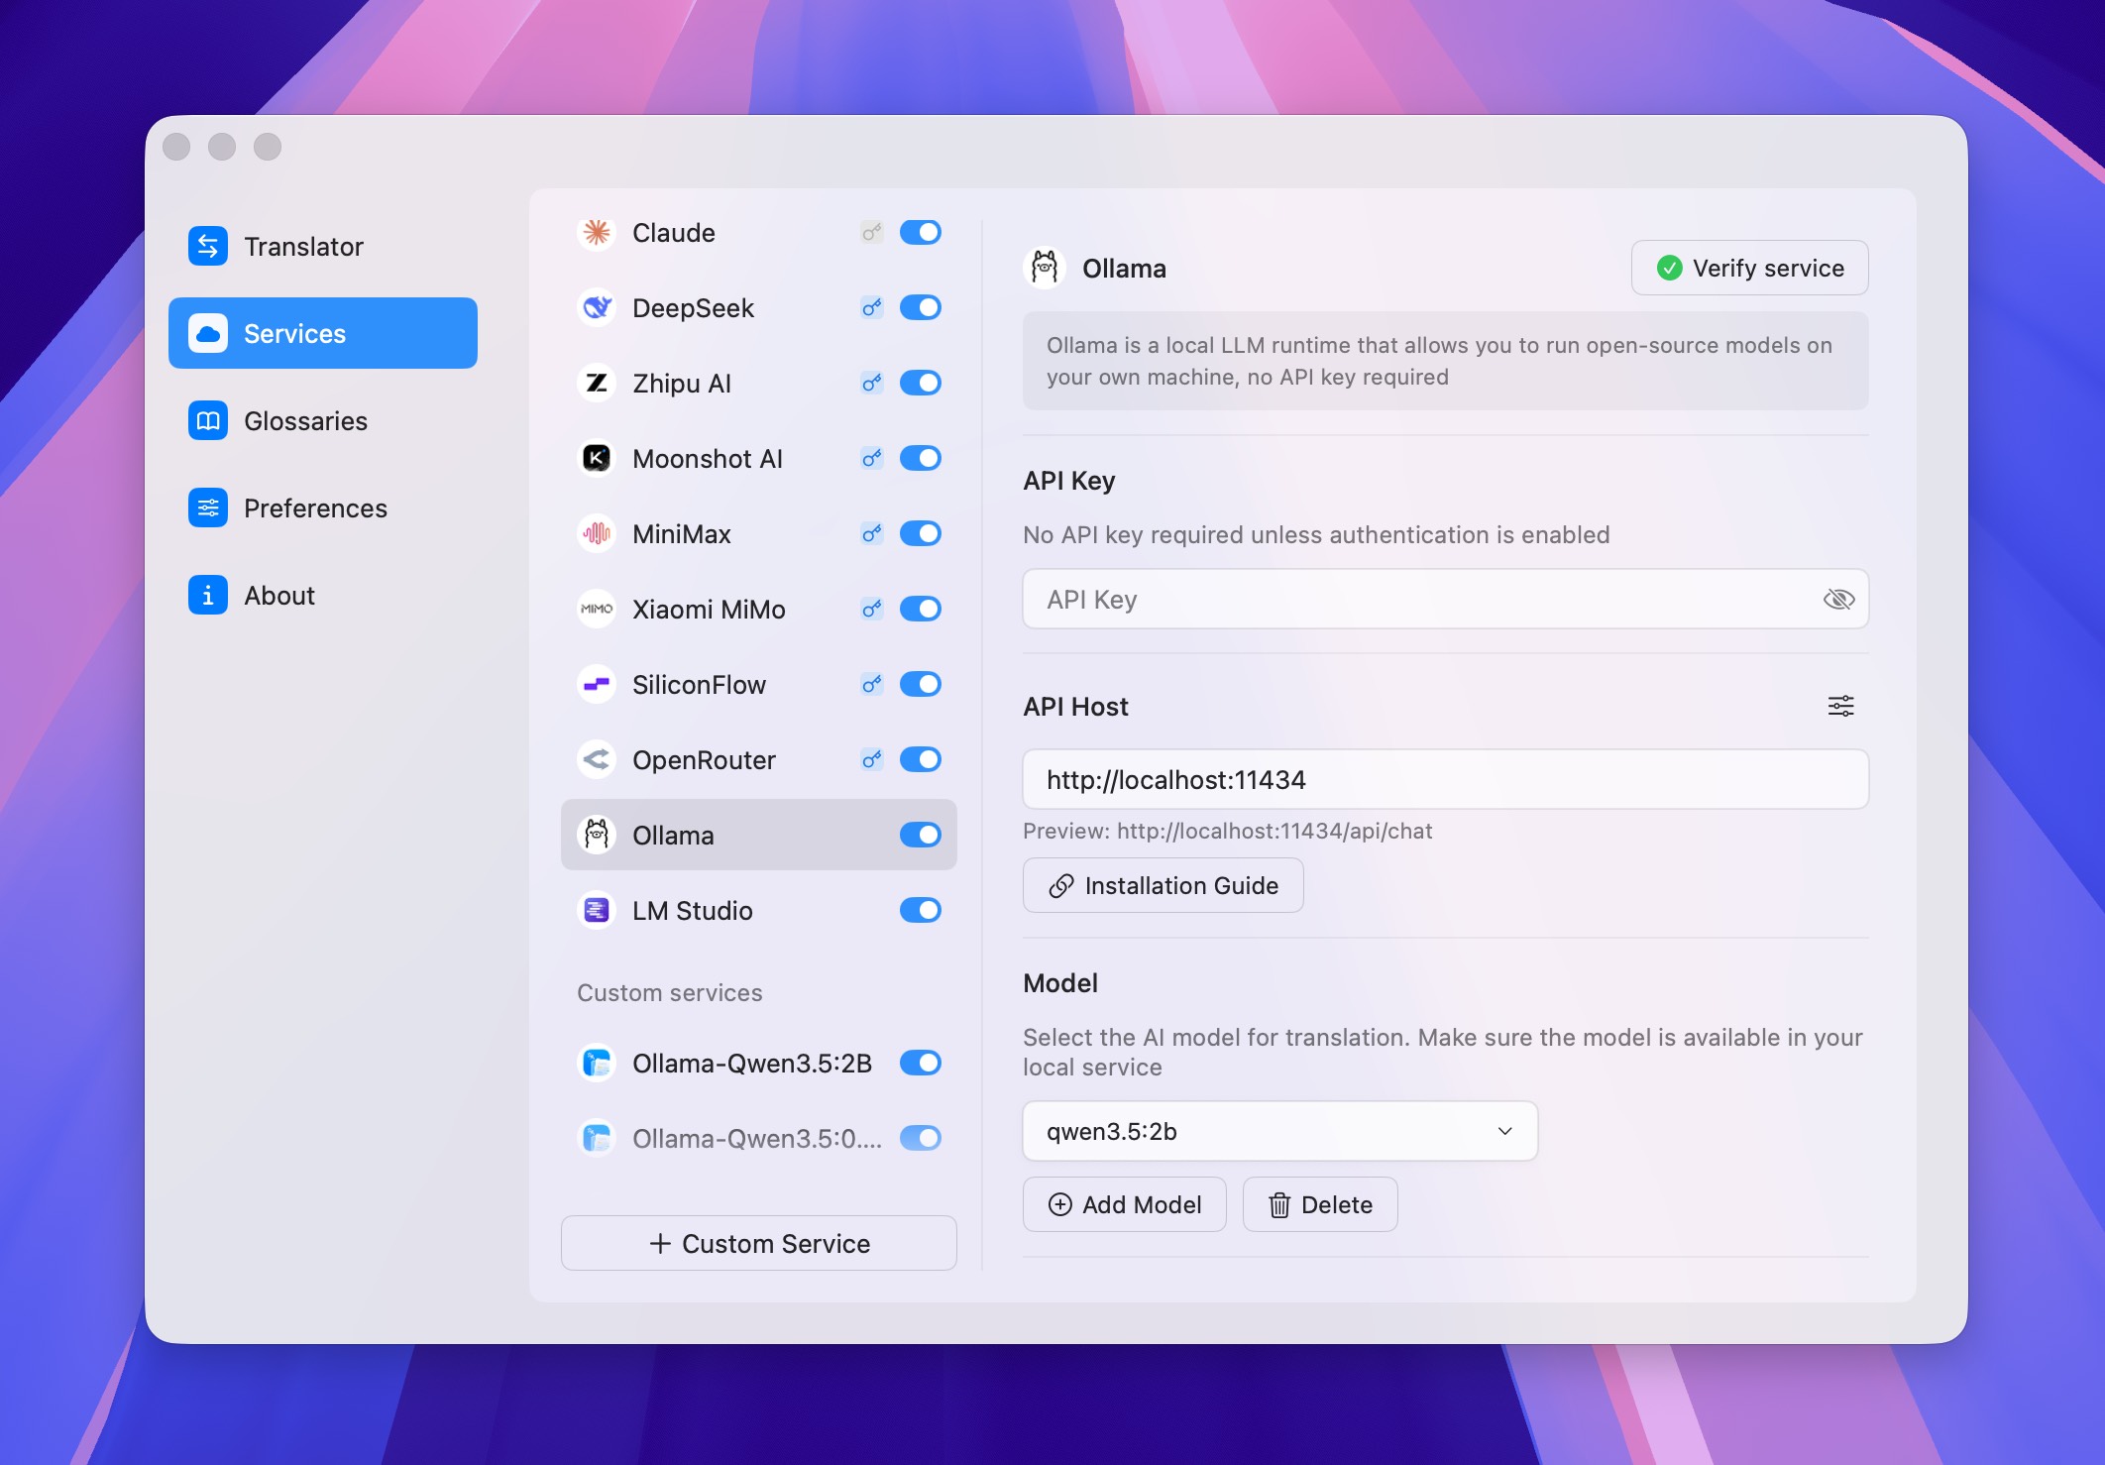2105x1465 pixels.
Task: Click the Verify service button
Action: 1749,269
